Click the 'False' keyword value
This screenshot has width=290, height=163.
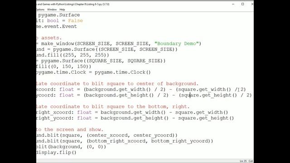pyautogui.click(x=75, y=21)
